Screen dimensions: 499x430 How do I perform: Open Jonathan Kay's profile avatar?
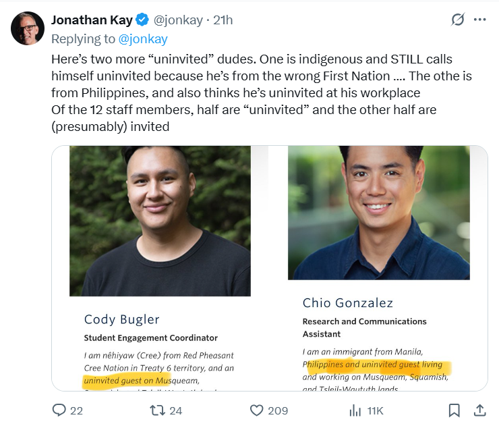click(28, 28)
